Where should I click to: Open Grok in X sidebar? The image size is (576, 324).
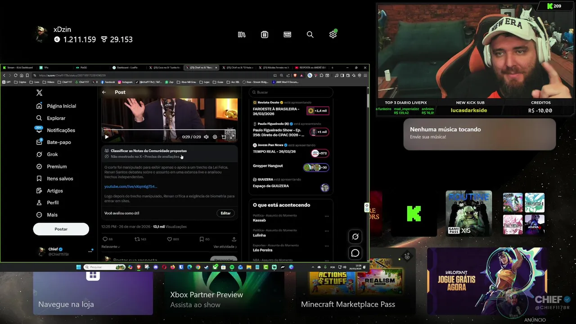pyautogui.click(x=47, y=154)
